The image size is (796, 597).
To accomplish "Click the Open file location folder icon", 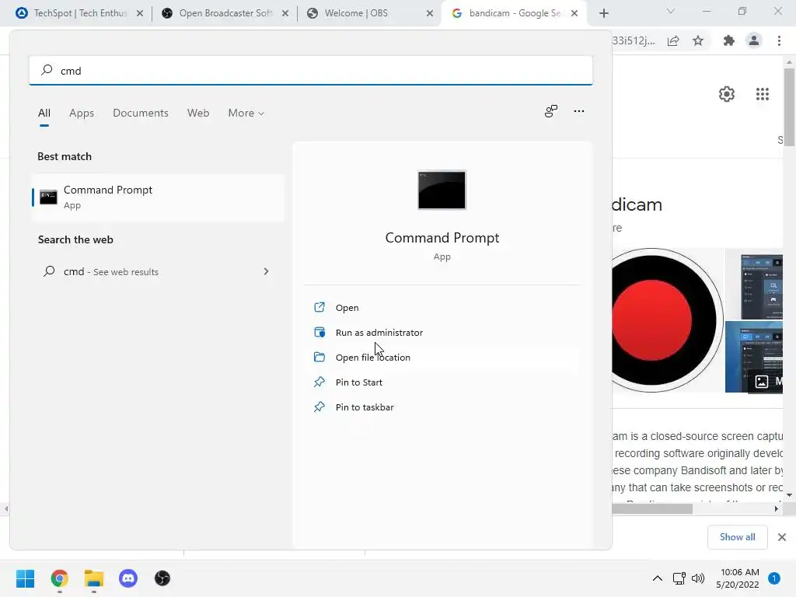I will pos(319,357).
